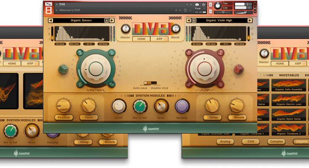Screen dimensions: 309x168
Task: Click the info icon in the Kontakt header
Action: point(204,5)
